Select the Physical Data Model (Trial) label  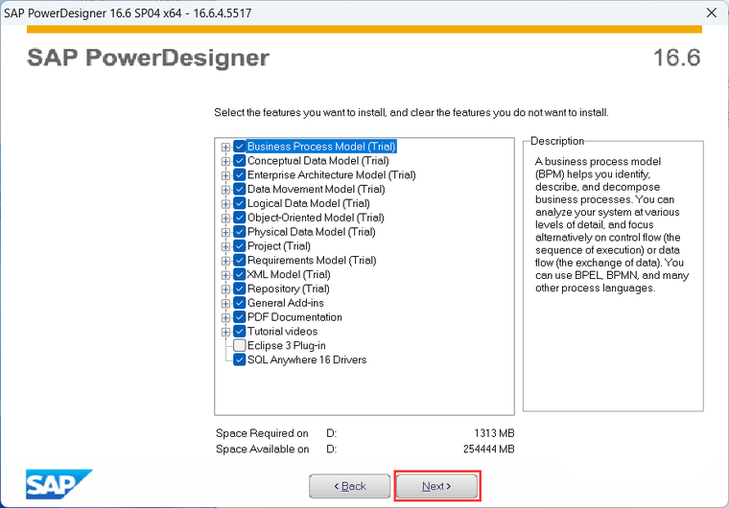(312, 232)
